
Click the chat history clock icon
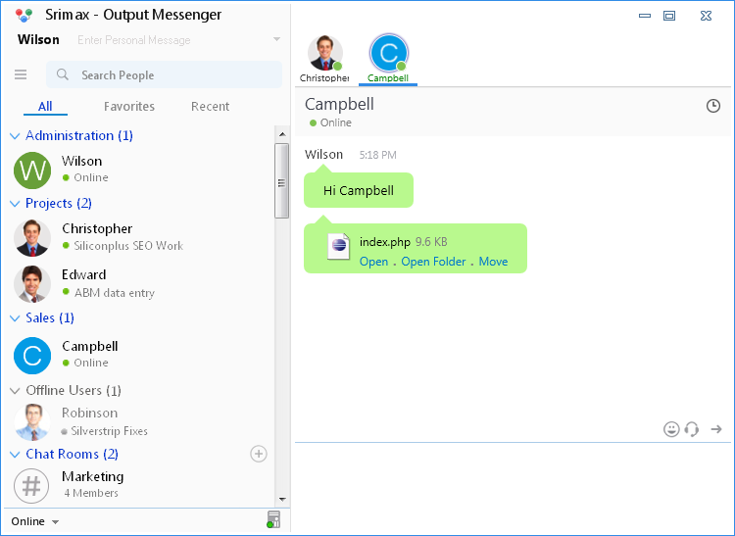tap(712, 106)
